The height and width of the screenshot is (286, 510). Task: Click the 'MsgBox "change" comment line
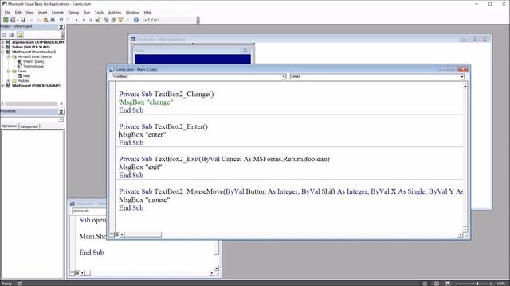pyautogui.click(x=146, y=102)
